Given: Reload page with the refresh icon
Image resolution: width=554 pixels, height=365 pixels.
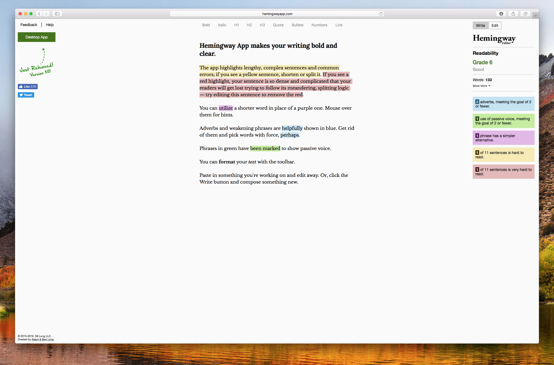Looking at the screenshot, I should pos(381,14).
